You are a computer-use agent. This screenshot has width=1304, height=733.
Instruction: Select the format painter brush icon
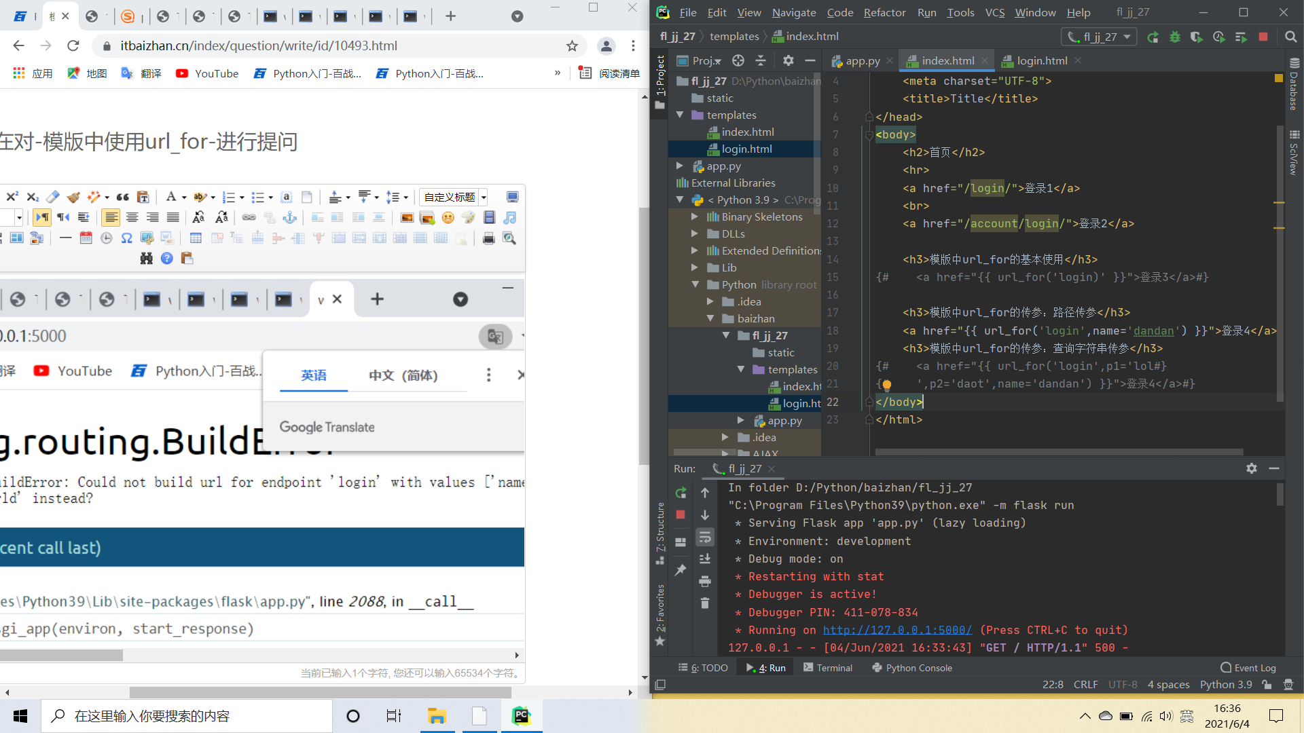pyautogui.click(x=73, y=197)
